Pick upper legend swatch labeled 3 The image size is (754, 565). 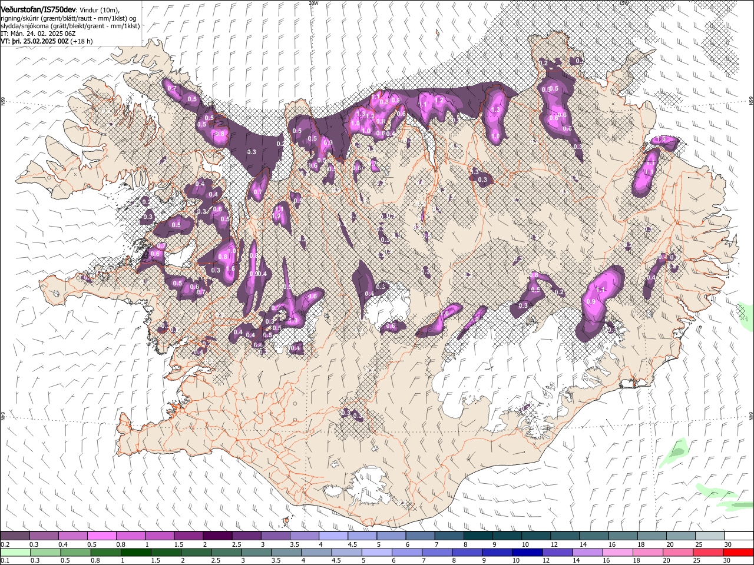pos(275,536)
